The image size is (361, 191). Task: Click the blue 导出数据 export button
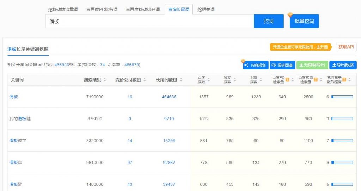(x=343, y=65)
